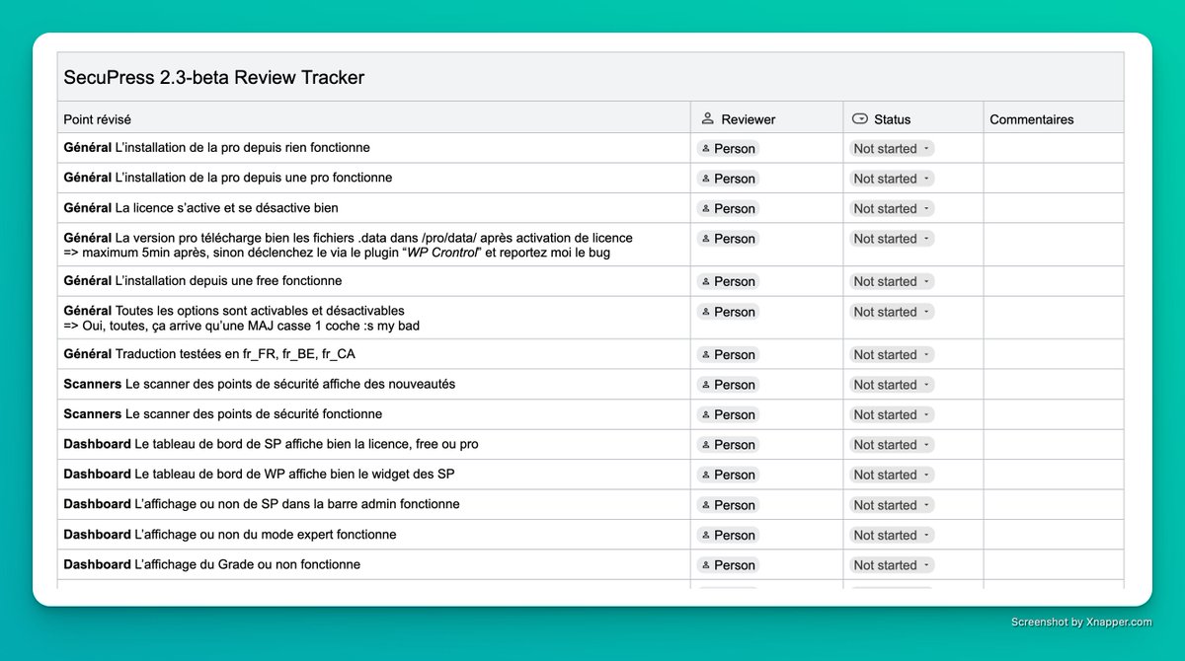Click the avatar icon on the first row's Person chip

tap(705, 148)
